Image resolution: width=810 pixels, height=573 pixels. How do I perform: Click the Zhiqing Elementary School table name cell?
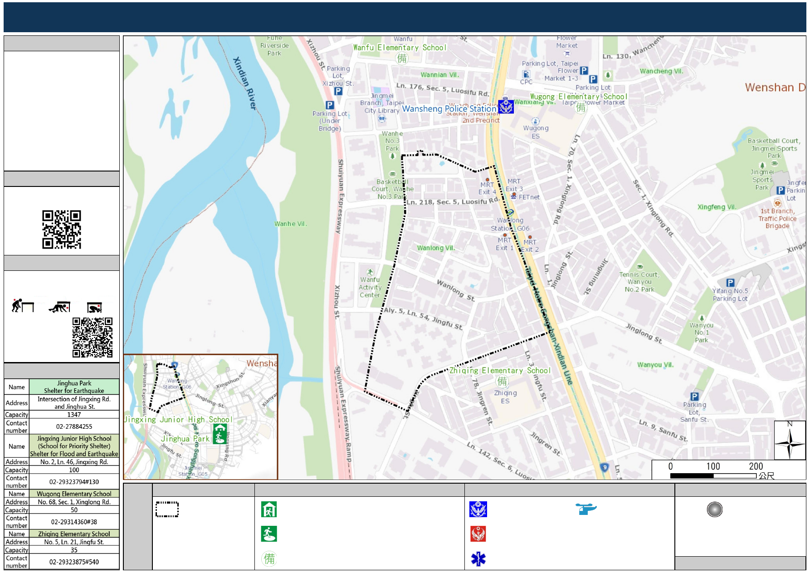coord(74,534)
